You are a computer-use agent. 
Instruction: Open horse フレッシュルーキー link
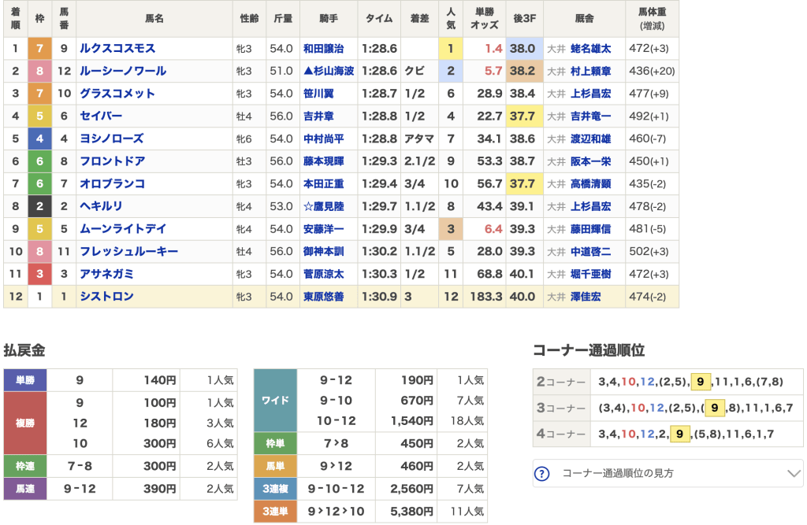coord(128,251)
